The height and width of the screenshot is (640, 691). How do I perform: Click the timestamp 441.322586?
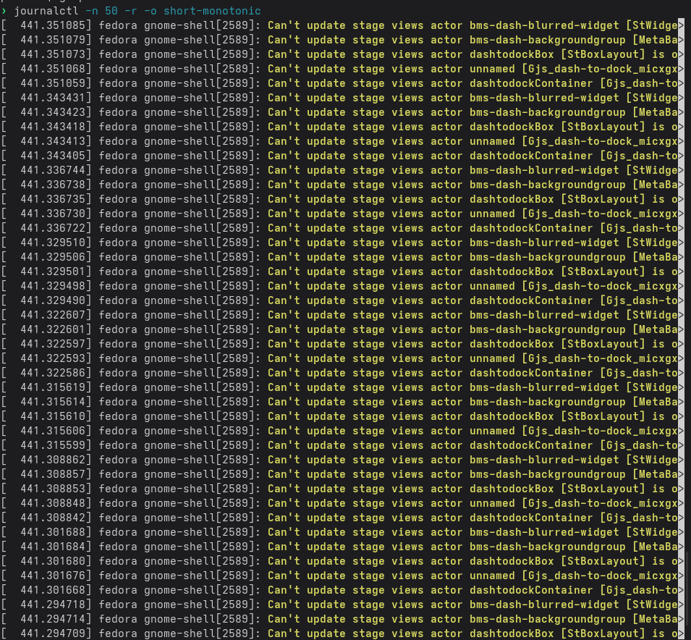click(x=53, y=373)
